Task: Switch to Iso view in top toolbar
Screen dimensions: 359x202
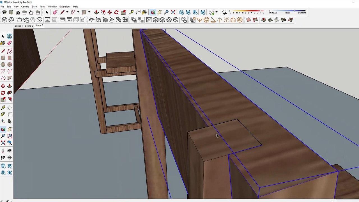Action: click(x=4, y=12)
